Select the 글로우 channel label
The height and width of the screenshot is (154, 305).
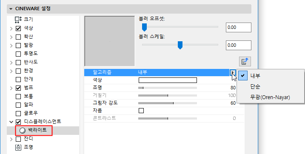pyautogui.click(x=31, y=113)
